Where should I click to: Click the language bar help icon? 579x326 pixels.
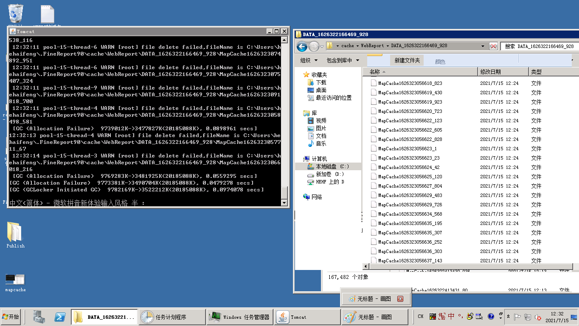pyautogui.click(x=491, y=316)
